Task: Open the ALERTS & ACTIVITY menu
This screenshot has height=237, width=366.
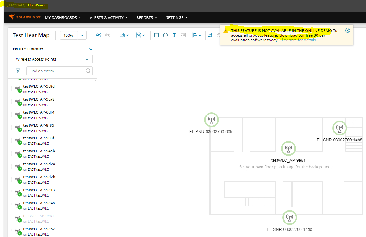Action: tap(108, 17)
